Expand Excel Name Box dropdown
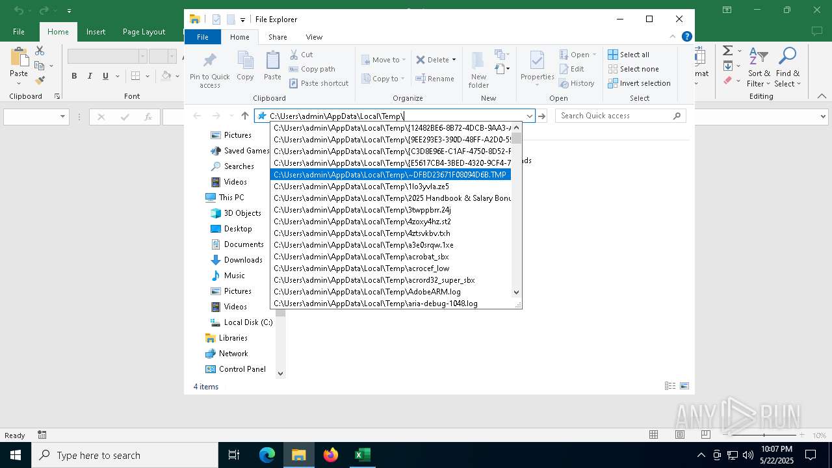 pos(63,117)
